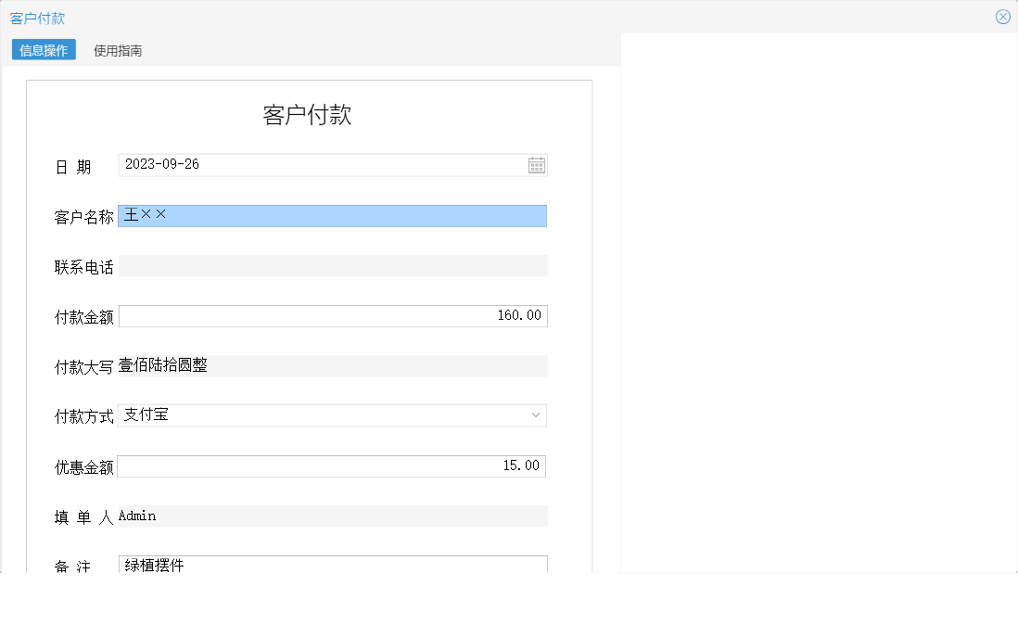This screenshot has width=1018, height=637.
Task: Click the 填单人 field showing Admin
Action: pos(332,516)
